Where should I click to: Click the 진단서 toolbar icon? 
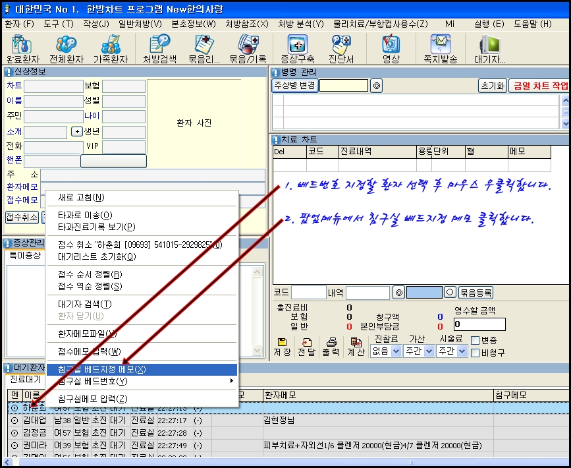click(341, 48)
